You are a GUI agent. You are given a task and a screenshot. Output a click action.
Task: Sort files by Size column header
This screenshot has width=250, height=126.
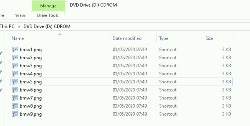(x=209, y=39)
